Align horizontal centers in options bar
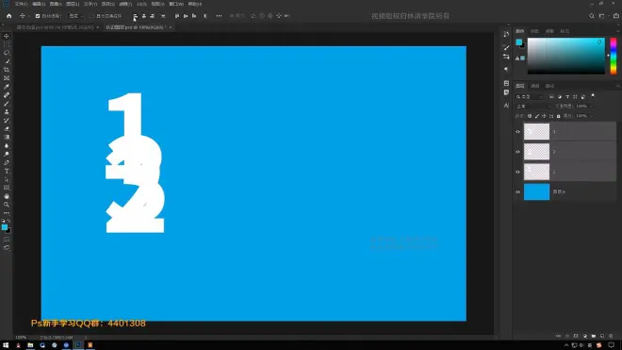Screen dimensions: 622x350 click(144, 16)
